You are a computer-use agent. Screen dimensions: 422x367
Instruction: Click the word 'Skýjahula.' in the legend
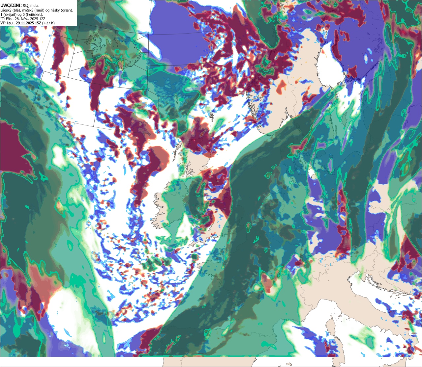(x=31, y=6)
